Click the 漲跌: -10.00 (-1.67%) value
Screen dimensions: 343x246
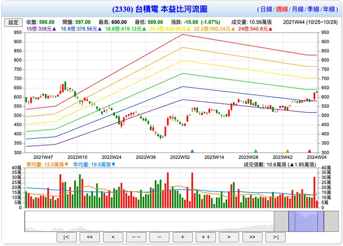pos(196,22)
